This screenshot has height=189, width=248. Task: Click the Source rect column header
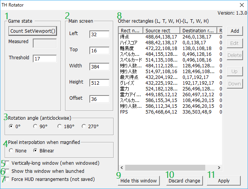click(161, 30)
